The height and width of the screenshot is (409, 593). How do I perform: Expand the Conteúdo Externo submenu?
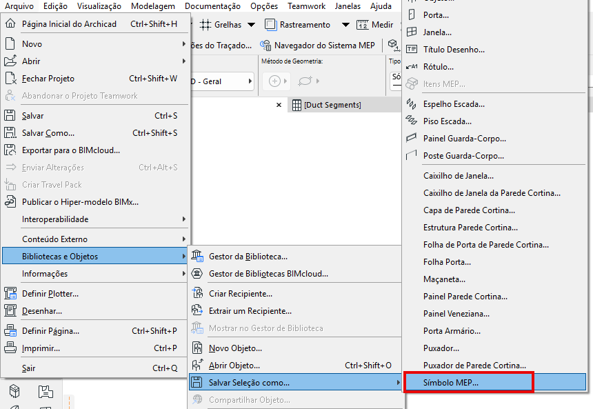click(x=95, y=239)
